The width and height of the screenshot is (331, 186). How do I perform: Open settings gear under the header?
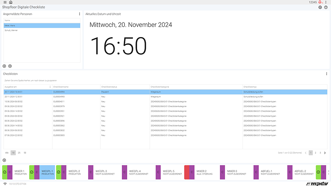320,7
